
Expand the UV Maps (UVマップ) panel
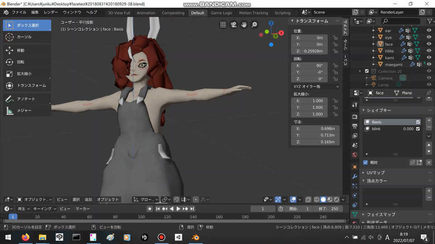[x=375, y=173]
